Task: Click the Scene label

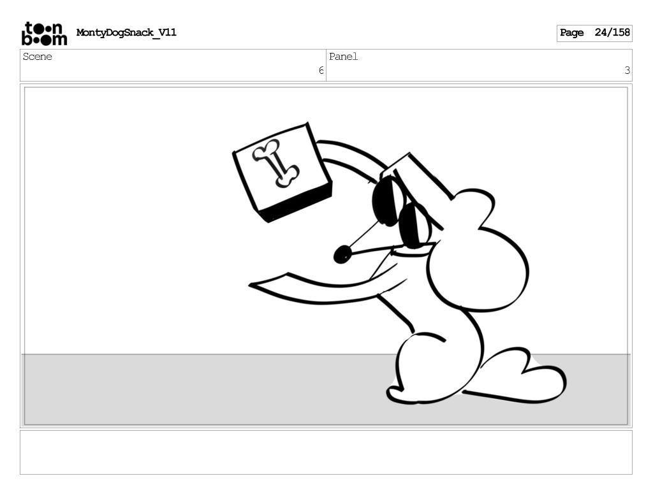Action: [x=38, y=57]
